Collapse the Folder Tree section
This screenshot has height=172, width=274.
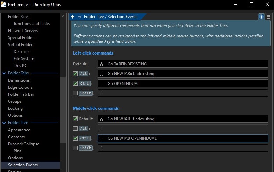pyautogui.click(x=4, y=123)
